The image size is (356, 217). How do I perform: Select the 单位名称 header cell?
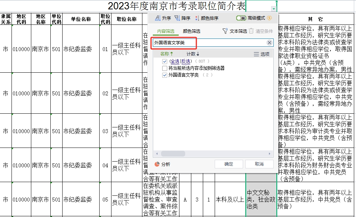click(81, 19)
